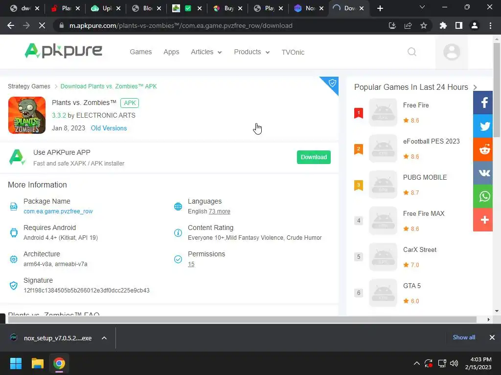Open Windows Start menu

pos(16,363)
